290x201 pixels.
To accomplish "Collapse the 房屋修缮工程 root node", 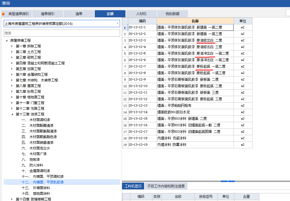I will point(7,41).
